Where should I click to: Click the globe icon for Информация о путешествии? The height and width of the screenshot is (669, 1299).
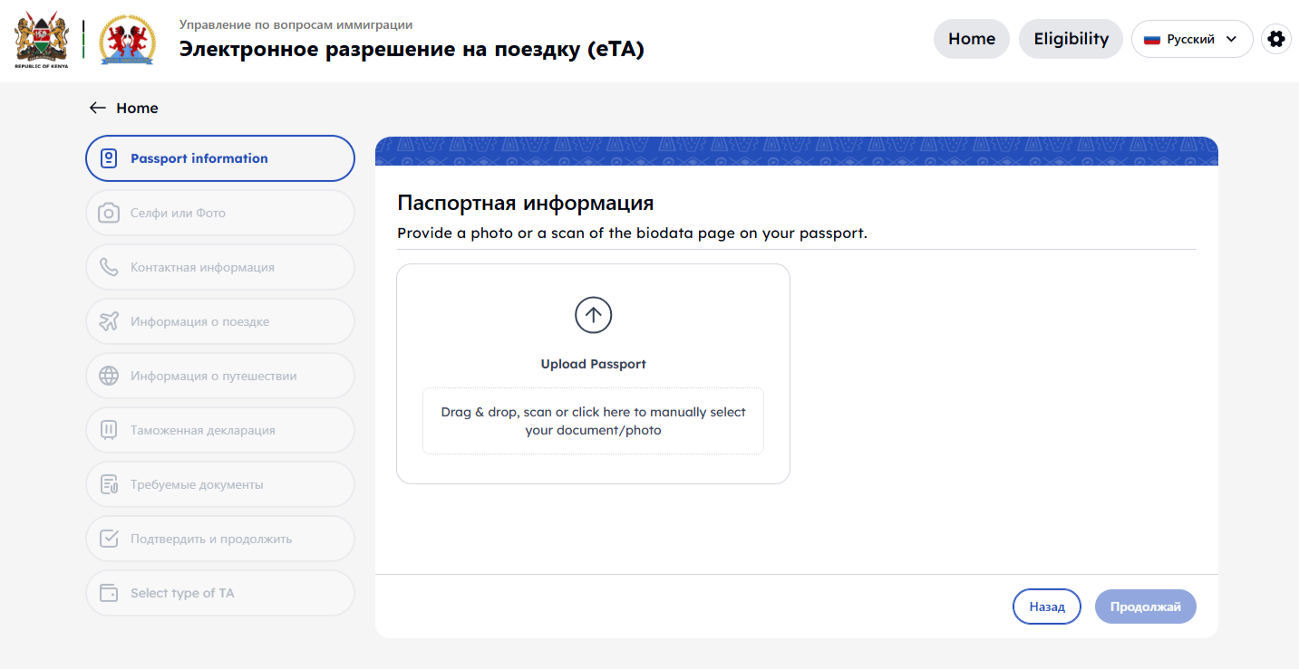[109, 376]
